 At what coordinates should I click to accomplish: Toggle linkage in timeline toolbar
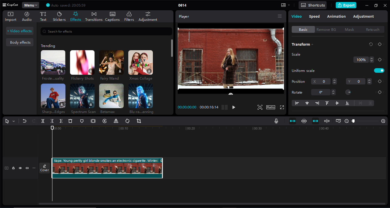pyautogui.click(x=315, y=121)
